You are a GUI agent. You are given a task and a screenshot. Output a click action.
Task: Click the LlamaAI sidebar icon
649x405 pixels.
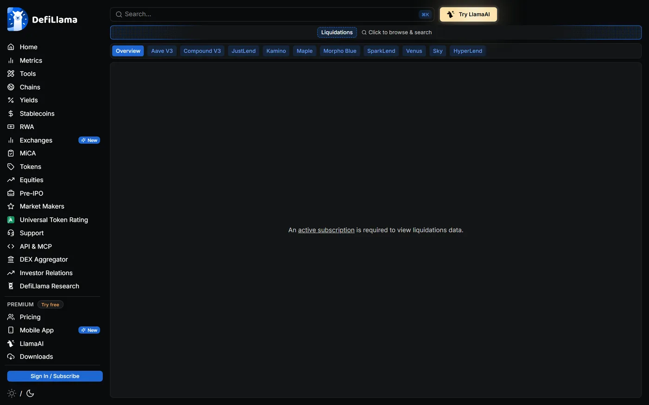click(11, 343)
